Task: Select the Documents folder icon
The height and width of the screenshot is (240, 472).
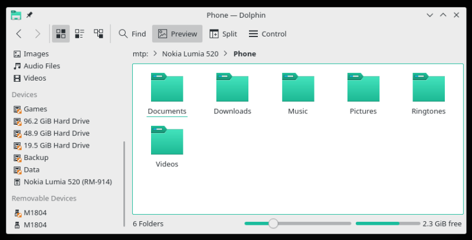Action: point(167,87)
